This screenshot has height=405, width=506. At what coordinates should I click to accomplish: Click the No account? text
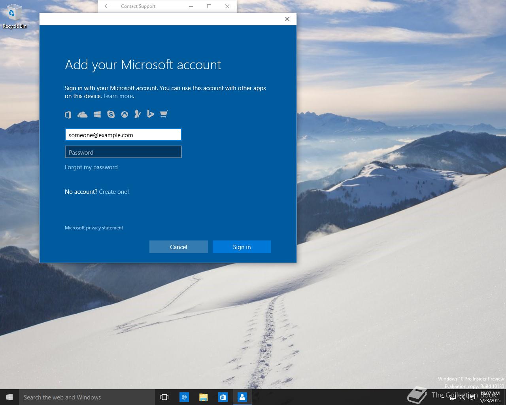(x=81, y=192)
